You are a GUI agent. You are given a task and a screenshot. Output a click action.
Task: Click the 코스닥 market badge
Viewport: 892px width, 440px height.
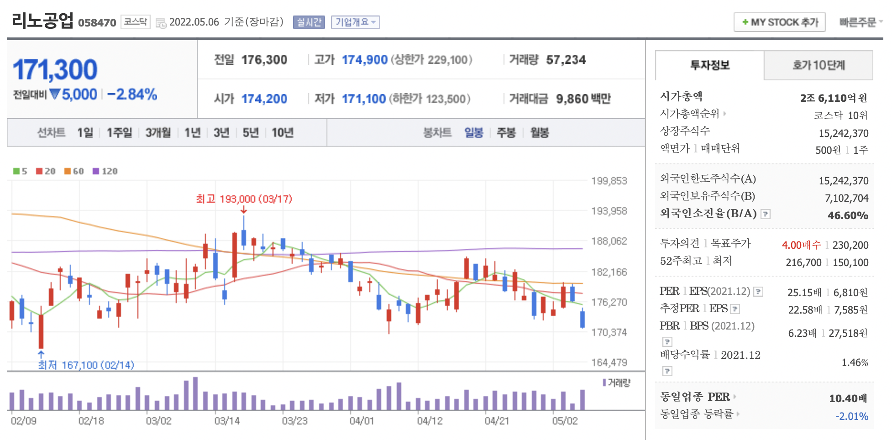136,22
